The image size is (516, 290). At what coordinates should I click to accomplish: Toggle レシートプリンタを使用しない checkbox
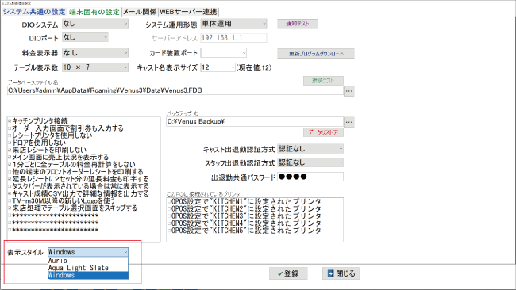10,135
